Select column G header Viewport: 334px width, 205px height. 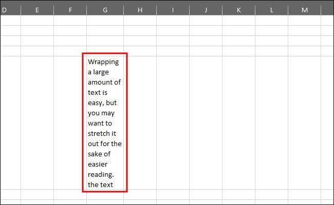(x=105, y=10)
